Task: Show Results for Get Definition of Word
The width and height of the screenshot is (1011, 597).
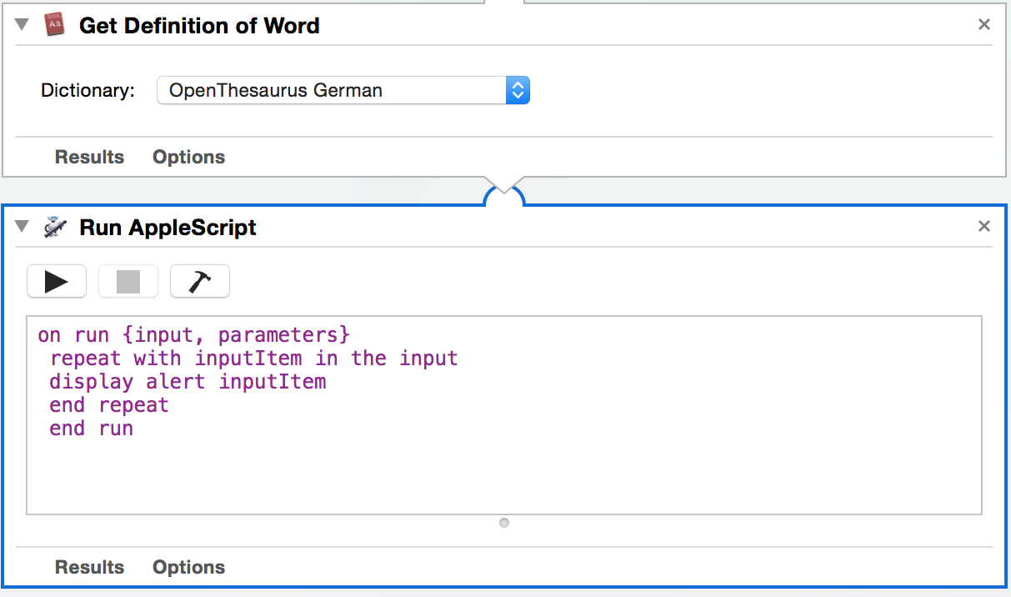Action: [x=89, y=157]
